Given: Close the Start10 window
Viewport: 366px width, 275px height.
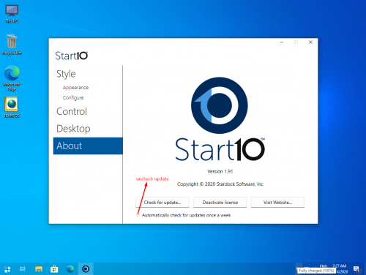Looking at the screenshot, I should [310, 42].
